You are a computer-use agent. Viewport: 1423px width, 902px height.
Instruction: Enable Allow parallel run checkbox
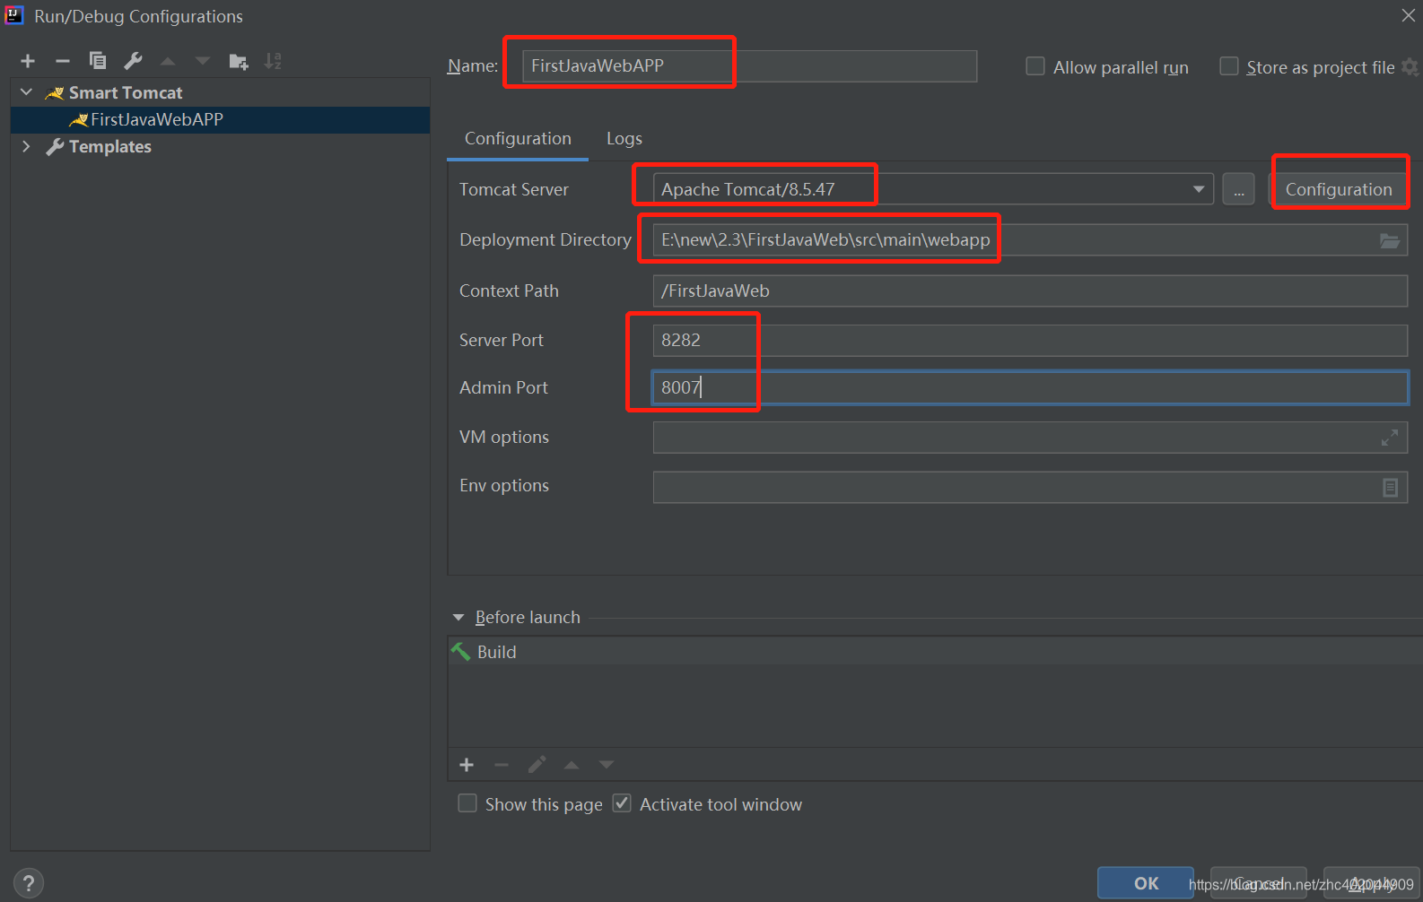(1035, 66)
